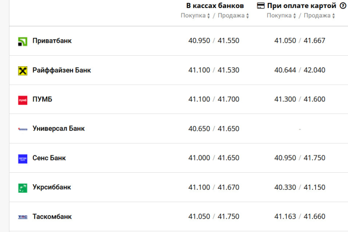The width and height of the screenshot is (348, 232).
Task: Click the question mark help icon
Action: tap(342, 6)
